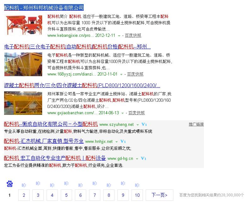Expand the arrow beside www.hnhjjx.net
The height and width of the screenshot is (203, 248).
(x=116, y=142)
